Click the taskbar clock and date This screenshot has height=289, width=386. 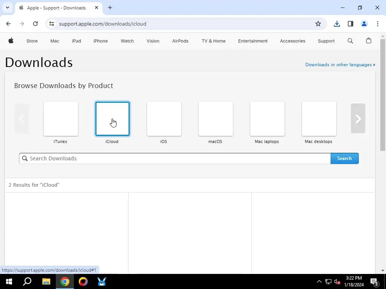pyautogui.click(x=354, y=281)
